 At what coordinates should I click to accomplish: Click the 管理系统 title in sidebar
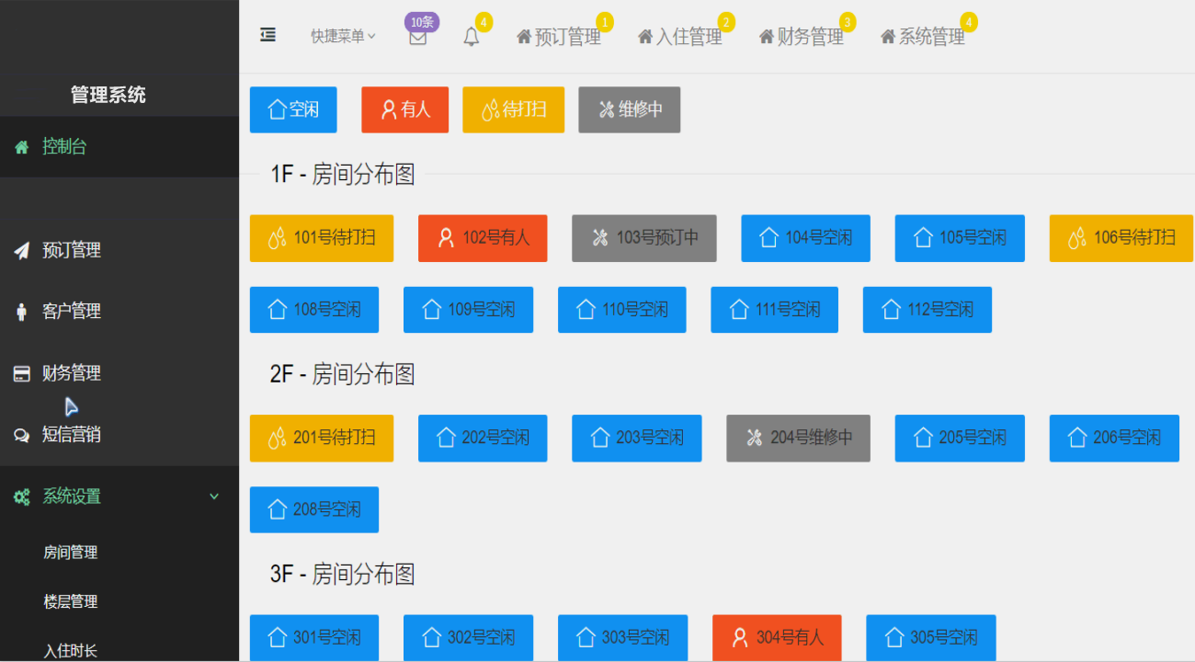point(108,95)
